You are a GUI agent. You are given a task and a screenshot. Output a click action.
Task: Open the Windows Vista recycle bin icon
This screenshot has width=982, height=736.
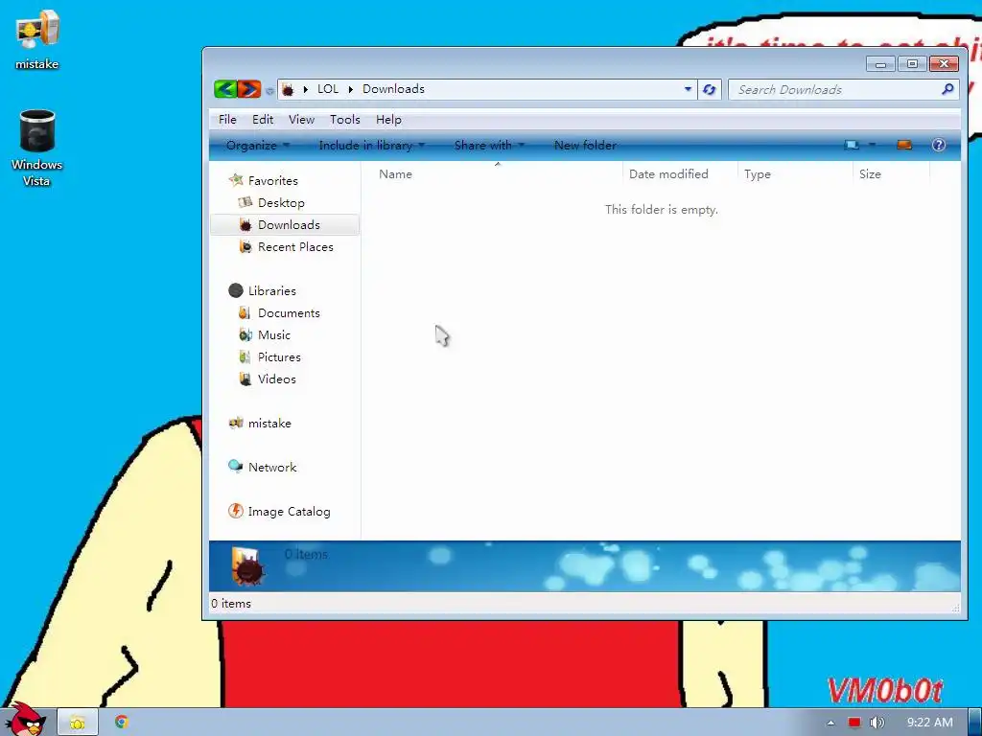(37, 149)
